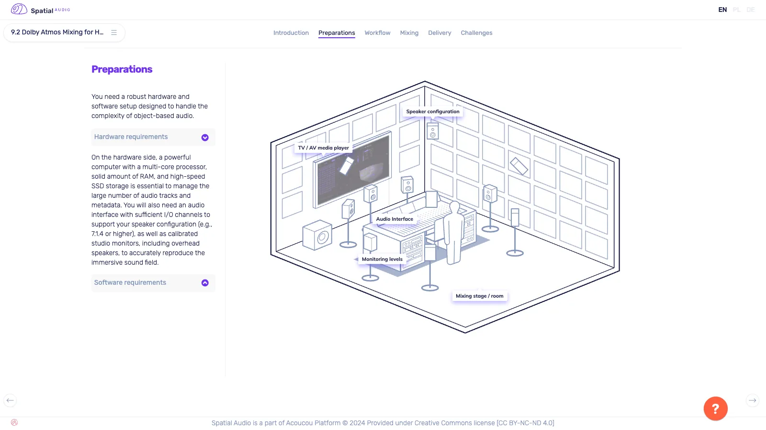
Task: Go to the next page arrow
Action: 753,400
